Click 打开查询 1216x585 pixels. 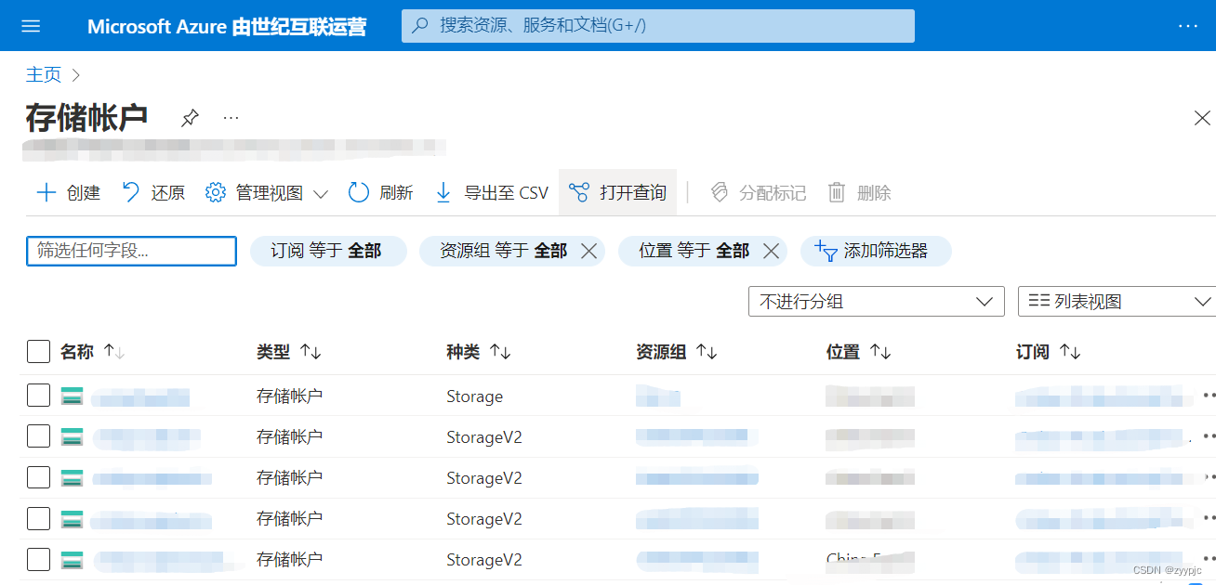tap(617, 192)
